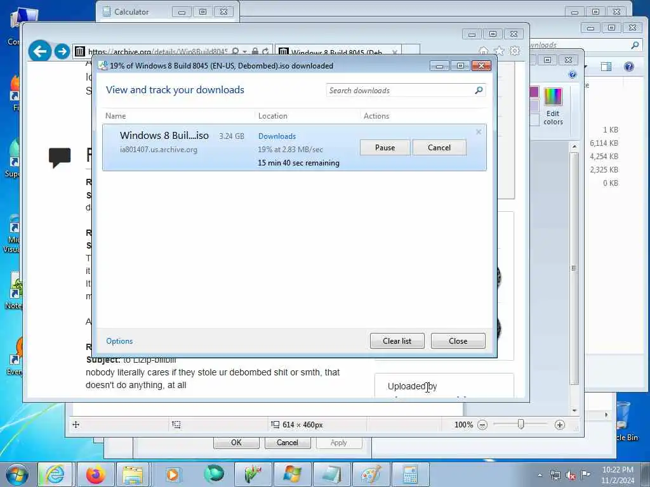Click the archive.org address bar
The image size is (650, 487).
coord(157,52)
